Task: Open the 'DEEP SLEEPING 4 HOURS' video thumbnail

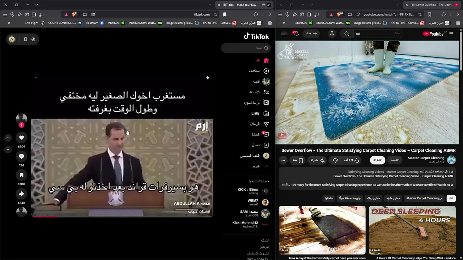Action: click(412, 230)
